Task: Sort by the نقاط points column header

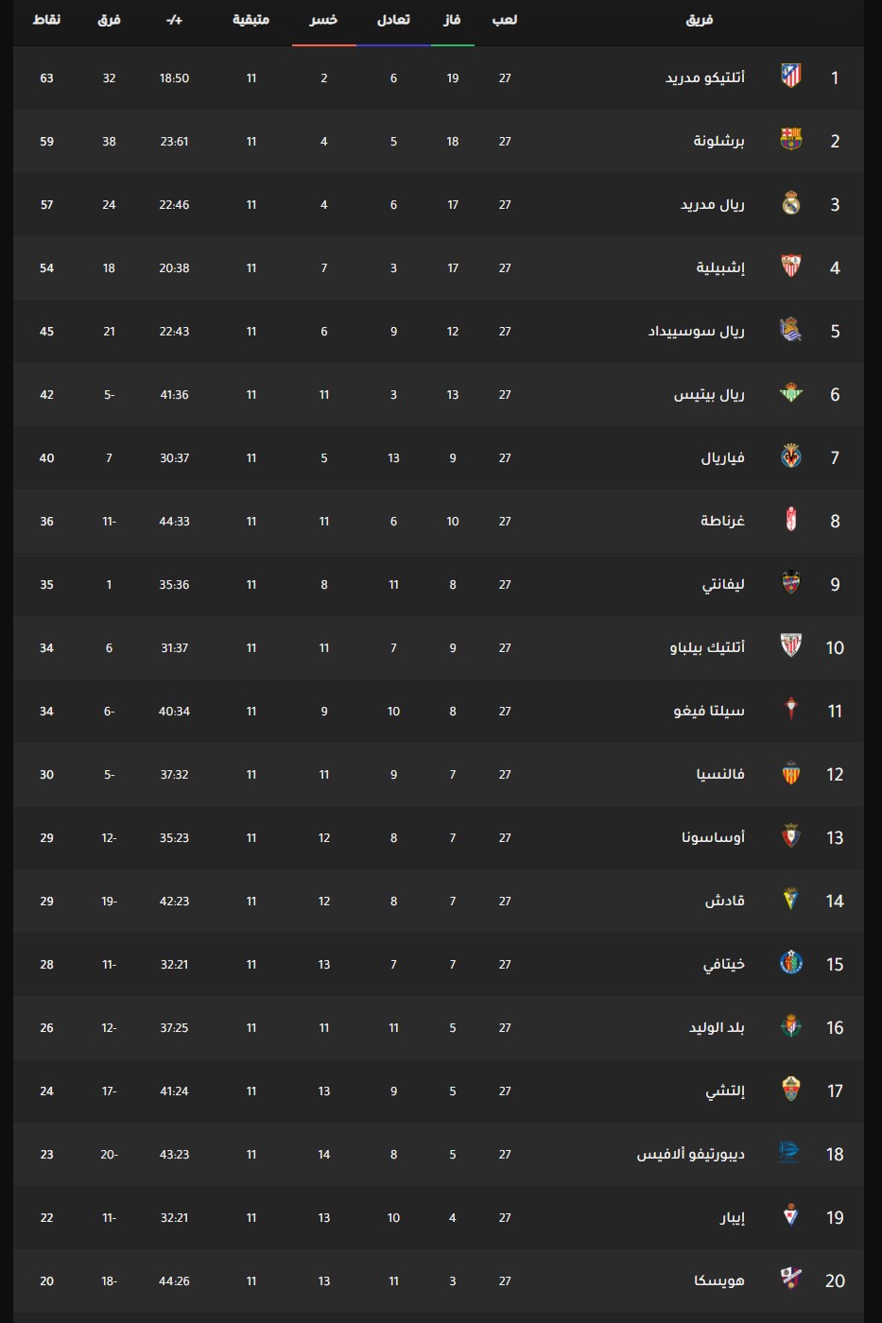Action: 46,20
